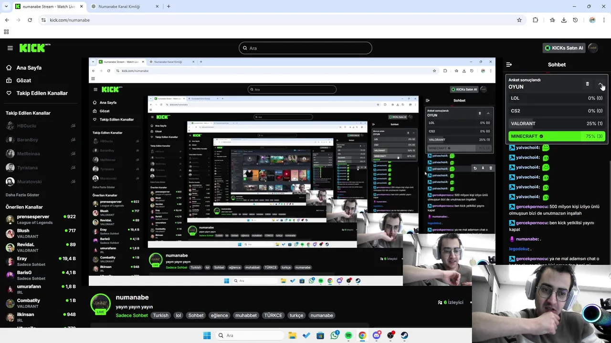Delete the OYUN poll with the trash icon
This screenshot has height=343, width=611.
click(x=587, y=84)
